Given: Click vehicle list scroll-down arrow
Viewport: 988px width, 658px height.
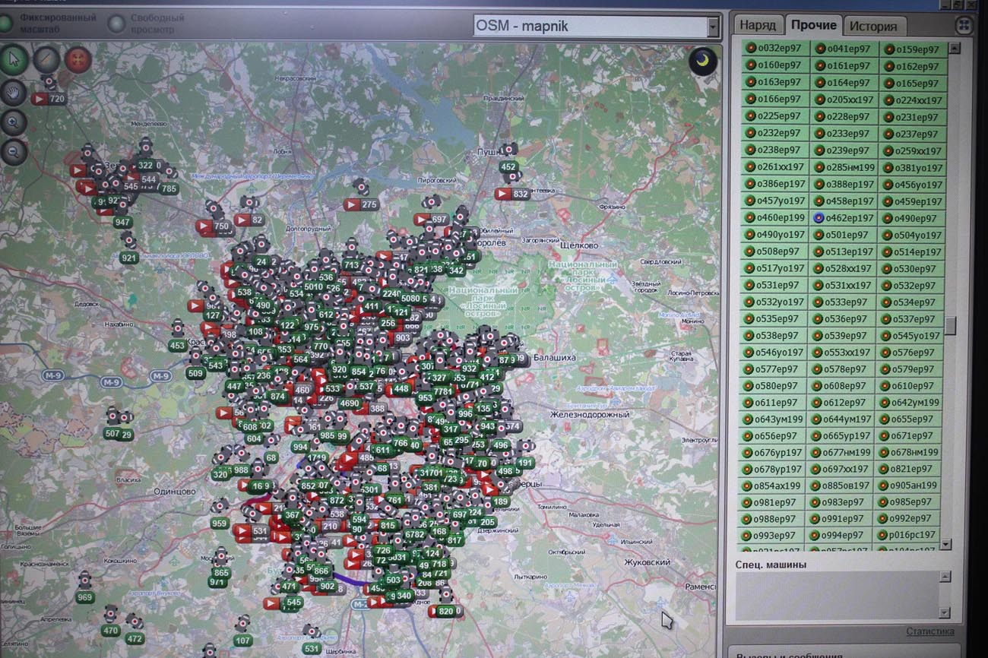Looking at the screenshot, I should (946, 544).
